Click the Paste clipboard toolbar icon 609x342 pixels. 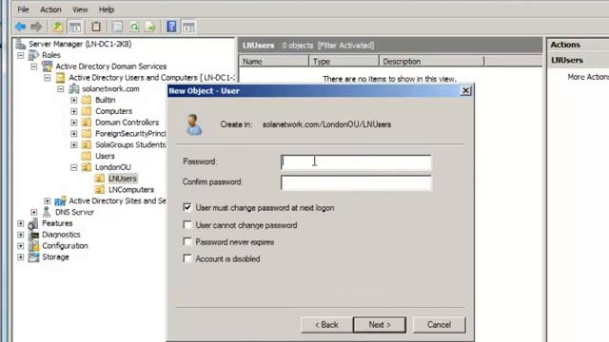pos(96,27)
